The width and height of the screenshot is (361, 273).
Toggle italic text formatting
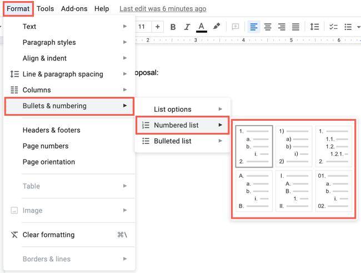(x=187, y=27)
